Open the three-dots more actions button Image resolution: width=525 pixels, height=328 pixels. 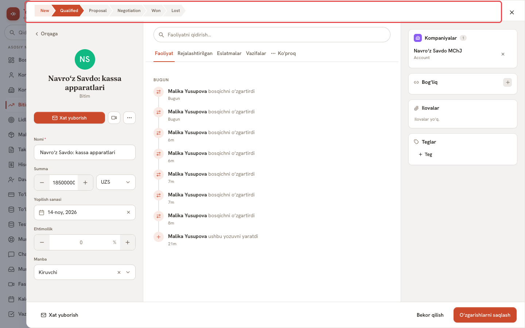129,118
